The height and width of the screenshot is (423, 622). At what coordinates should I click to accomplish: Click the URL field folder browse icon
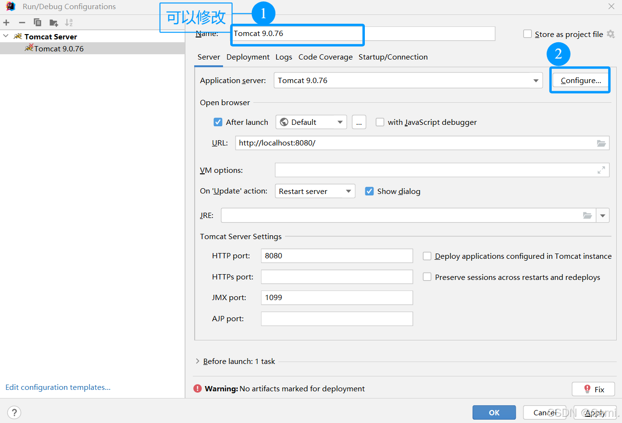[601, 143]
